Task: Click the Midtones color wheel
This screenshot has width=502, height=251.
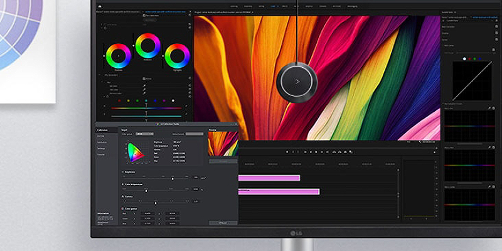Action: point(148,46)
